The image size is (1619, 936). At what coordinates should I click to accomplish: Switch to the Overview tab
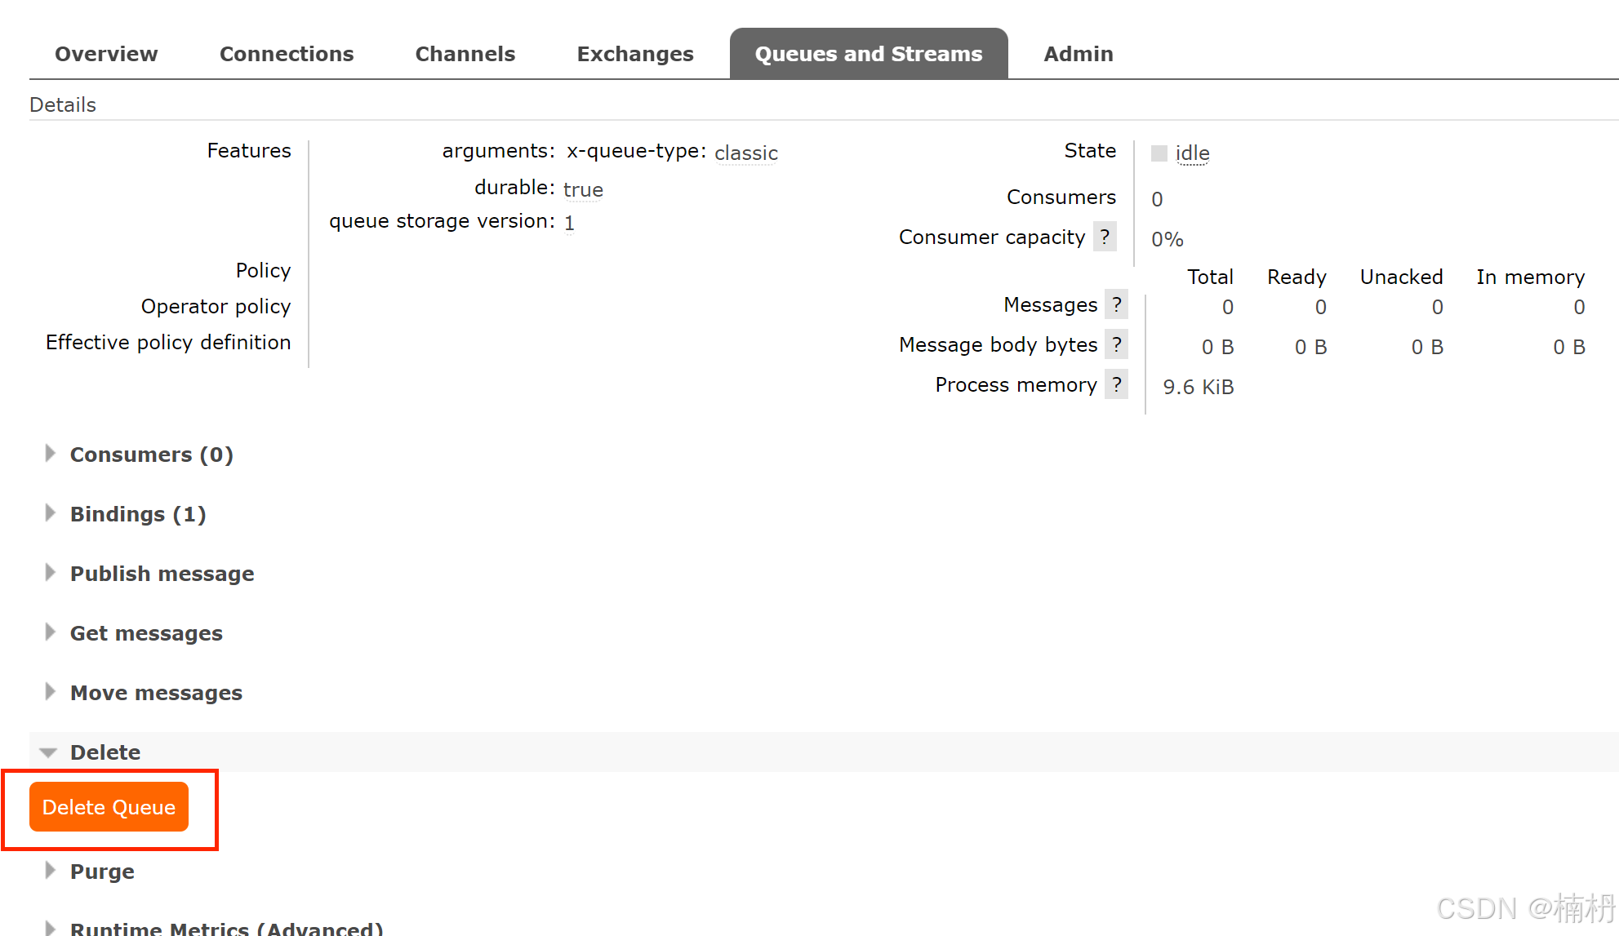pyautogui.click(x=106, y=54)
